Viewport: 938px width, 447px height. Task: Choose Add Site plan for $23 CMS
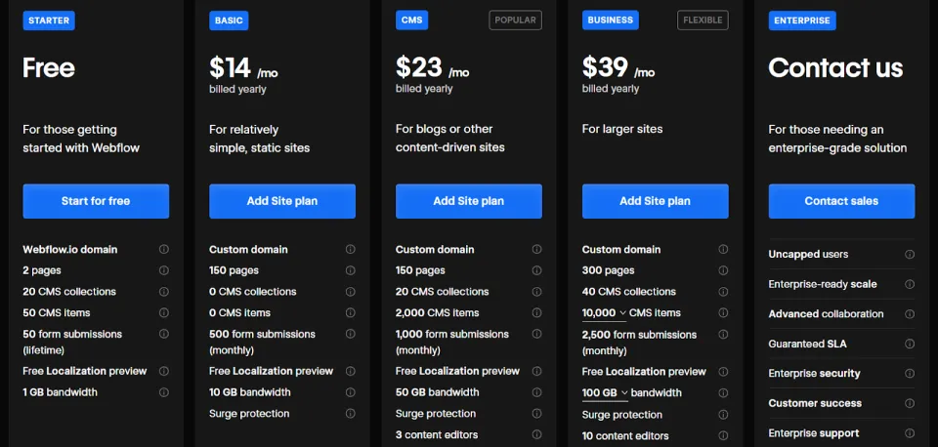[469, 201]
